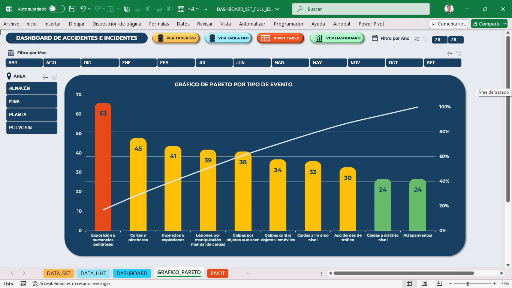This screenshot has height=288, width=512.
Task: Clear filter on the ÁREA slicer
Action: [54, 77]
